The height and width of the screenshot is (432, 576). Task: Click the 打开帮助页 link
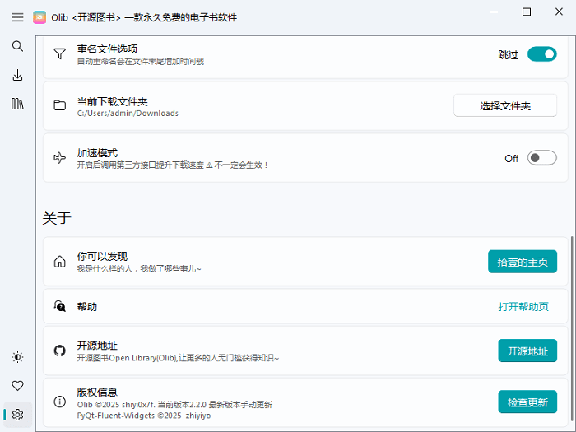(x=523, y=307)
